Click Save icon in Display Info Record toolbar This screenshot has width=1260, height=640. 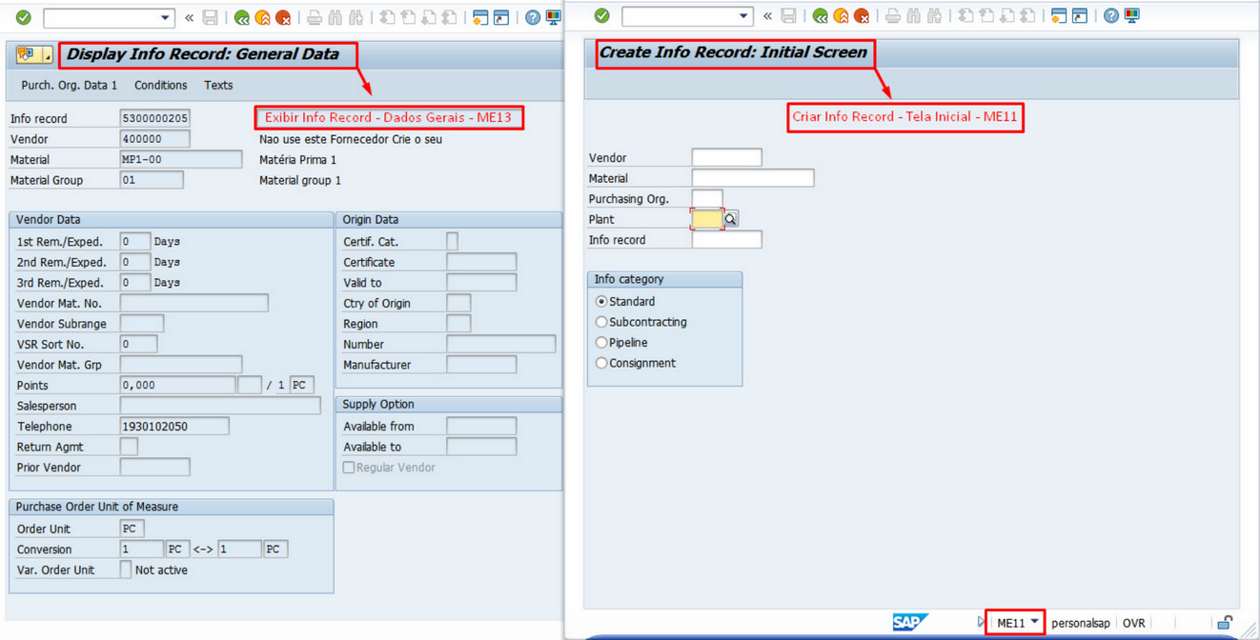pyautogui.click(x=211, y=18)
